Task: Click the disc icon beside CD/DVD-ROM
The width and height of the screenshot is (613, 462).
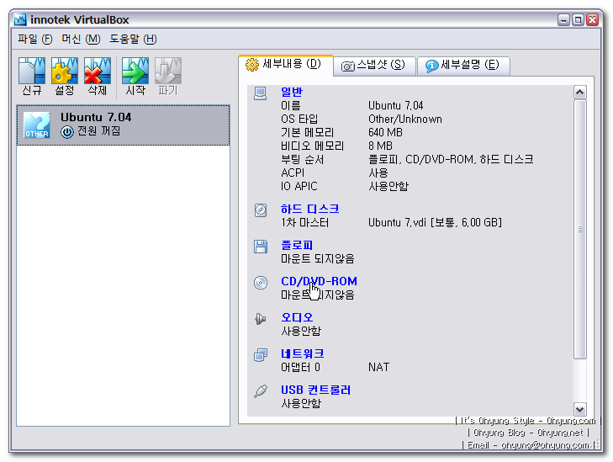Action: [261, 283]
